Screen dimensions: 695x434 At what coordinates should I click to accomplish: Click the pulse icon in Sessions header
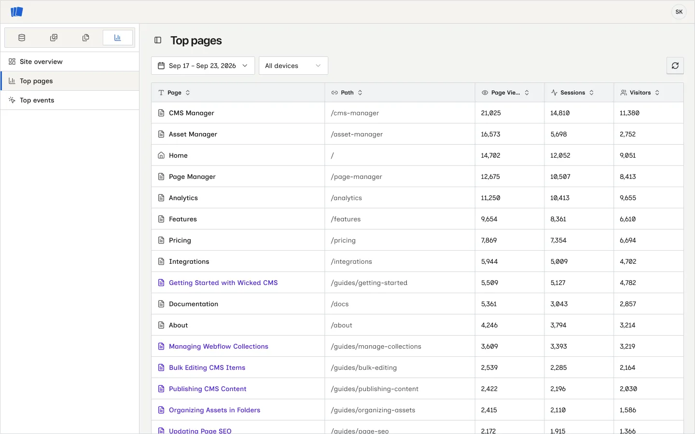pos(554,93)
